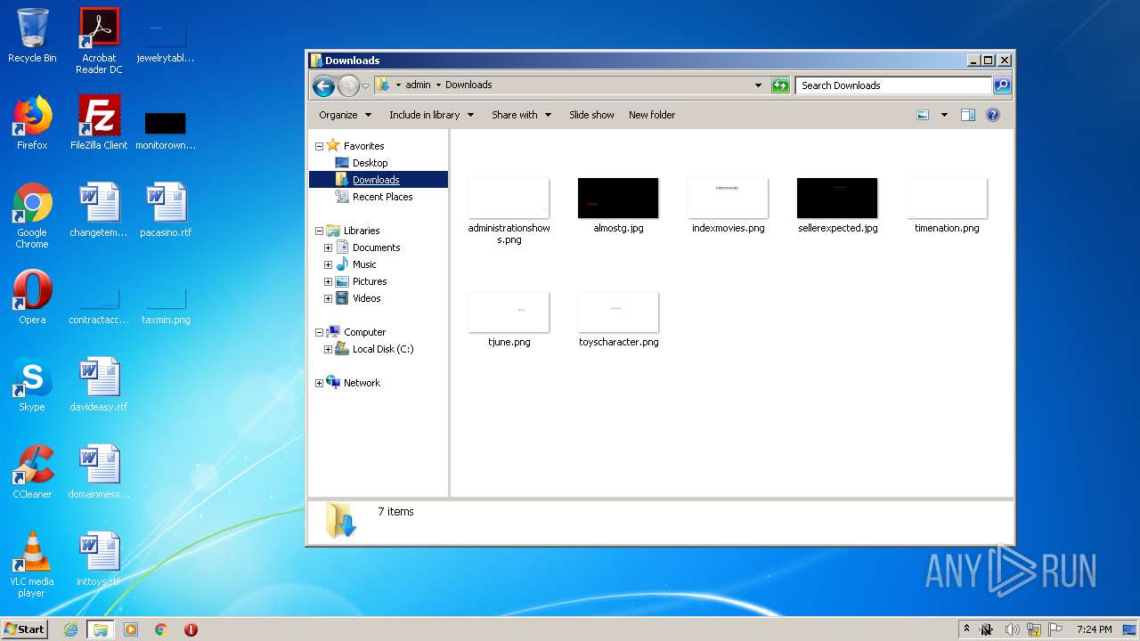The image size is (1140, 641).
Task: Launch CCleaner desktop shortcut
Action: click(x=32, y=472)
